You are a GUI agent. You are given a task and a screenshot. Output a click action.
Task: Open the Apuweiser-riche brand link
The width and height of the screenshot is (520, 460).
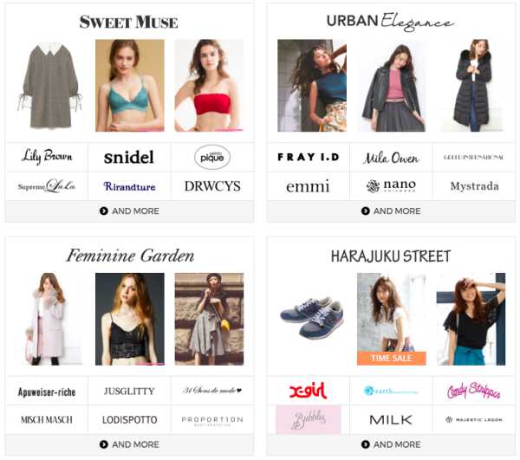47,392
